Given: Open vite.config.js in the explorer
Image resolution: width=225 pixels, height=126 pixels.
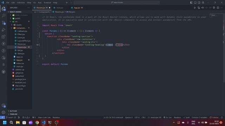Looking at the screenshot, I should (x=20, y=86).
